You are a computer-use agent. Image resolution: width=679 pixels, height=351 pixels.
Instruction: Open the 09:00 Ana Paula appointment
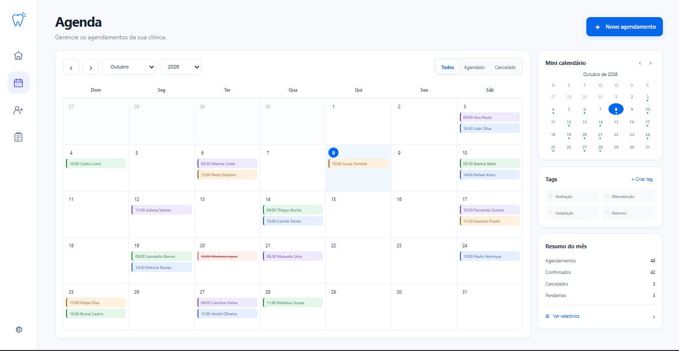coord(490,117)
